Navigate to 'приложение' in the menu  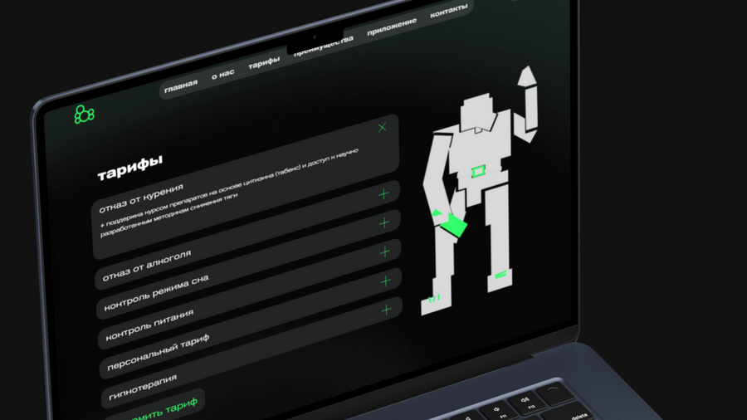point(392,27)
